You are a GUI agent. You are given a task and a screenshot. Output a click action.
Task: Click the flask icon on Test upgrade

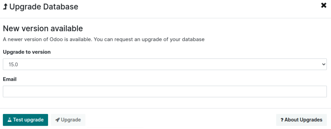(x=10, y=120)
